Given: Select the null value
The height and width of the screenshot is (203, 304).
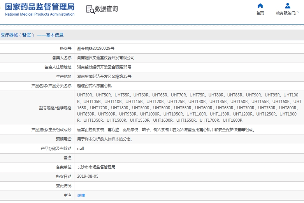Looking at the screenshot, I should tap(81, 149).
